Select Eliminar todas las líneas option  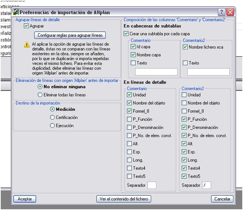click(40, 95)
